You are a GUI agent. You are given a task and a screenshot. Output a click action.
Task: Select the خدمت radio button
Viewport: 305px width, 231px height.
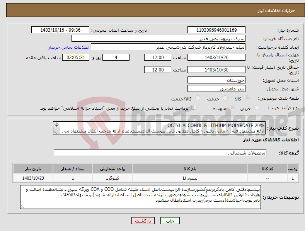point(225,98)
